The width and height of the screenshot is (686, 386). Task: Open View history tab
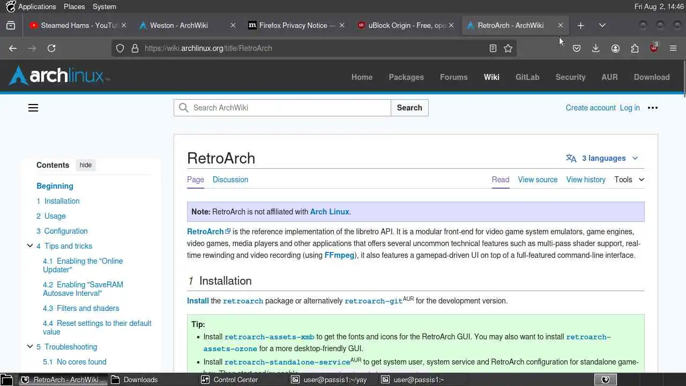point(586,180)
